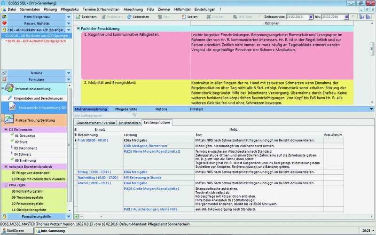Click the Heim Morgentau home icon

pos(4,17)
